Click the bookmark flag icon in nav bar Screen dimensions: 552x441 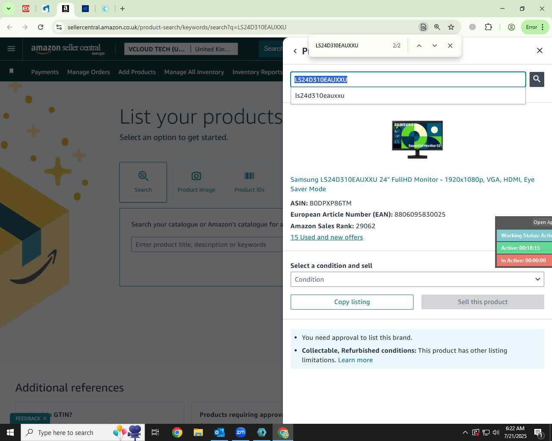pos(12,71)
